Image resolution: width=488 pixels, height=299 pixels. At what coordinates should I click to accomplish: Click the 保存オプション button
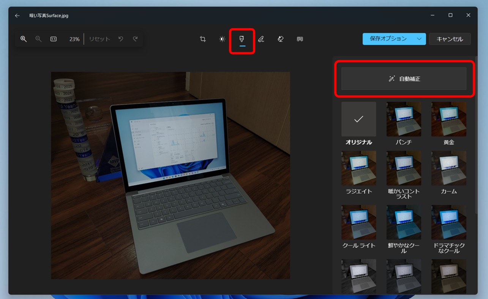388,39
